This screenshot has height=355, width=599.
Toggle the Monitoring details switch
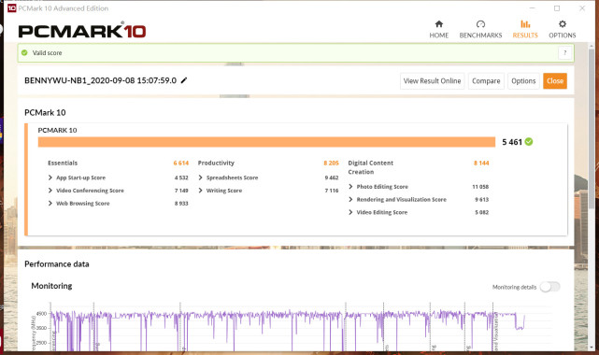(550, 287)
